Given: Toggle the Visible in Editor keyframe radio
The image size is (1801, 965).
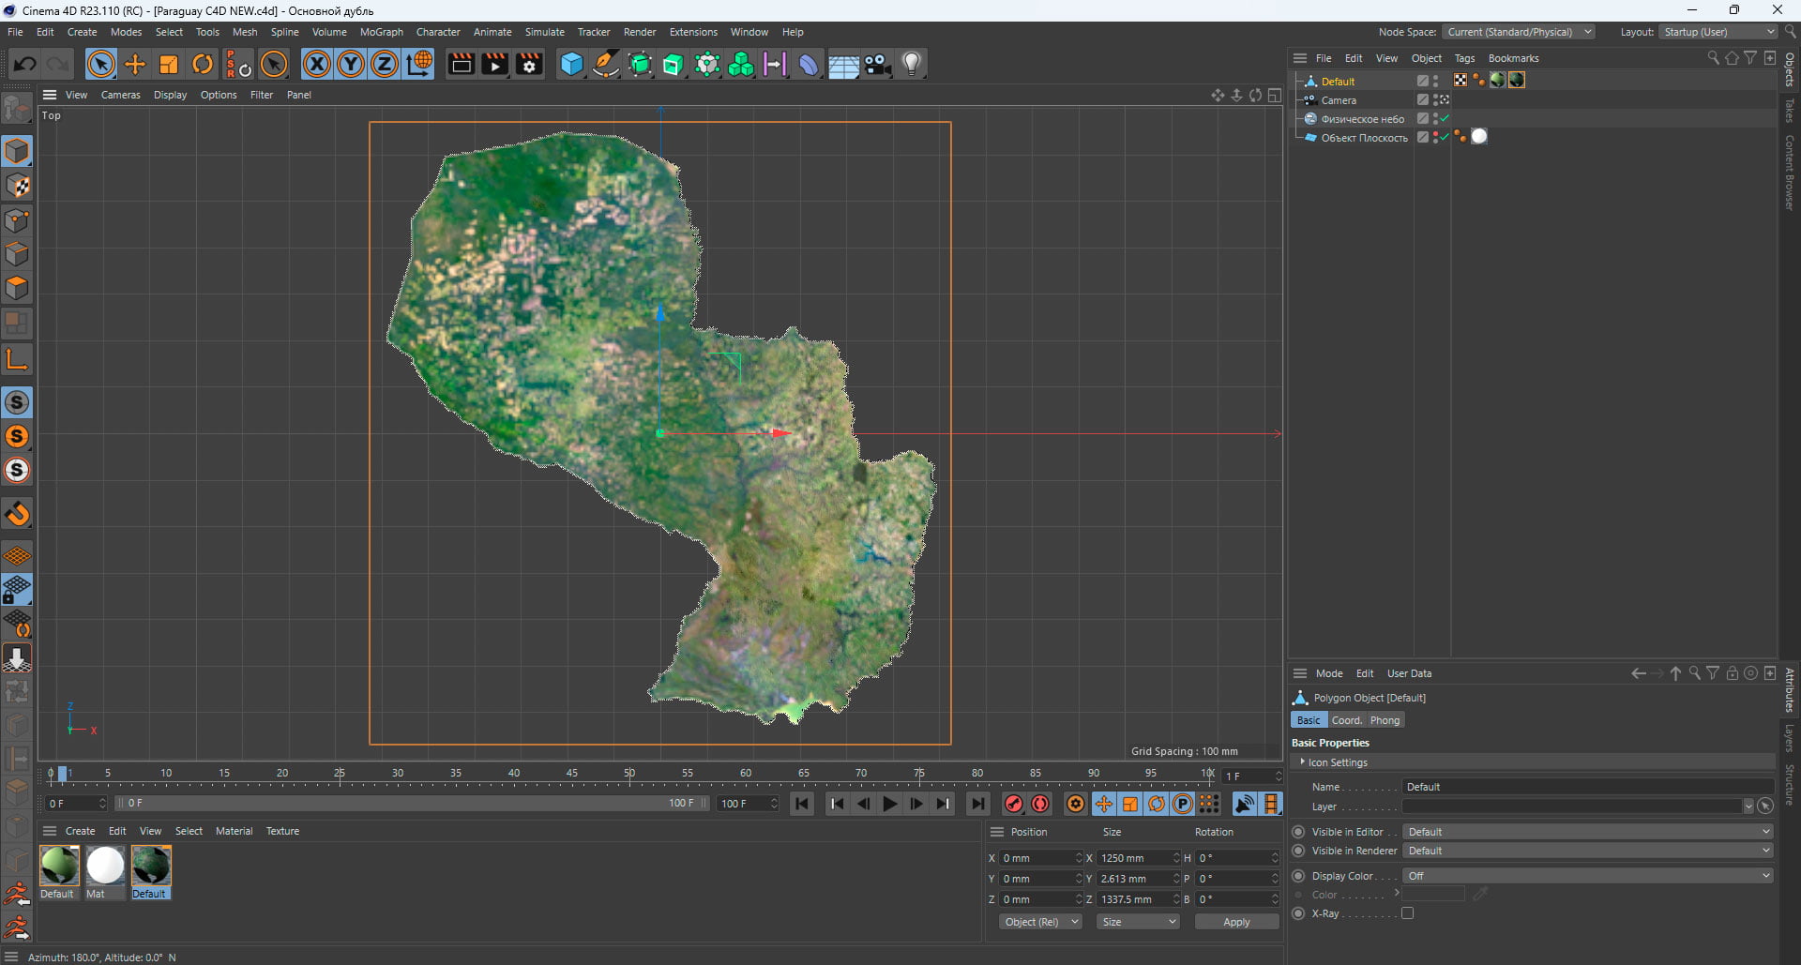Looking at the screenshot, I should pyautogui.click(x=1298, y=832).
